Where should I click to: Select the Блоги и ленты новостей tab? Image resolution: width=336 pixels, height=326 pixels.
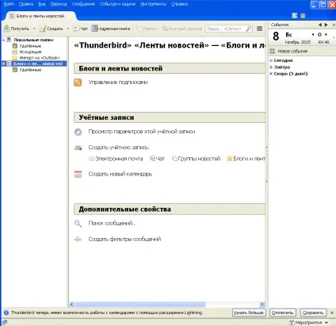pos(40,16)
